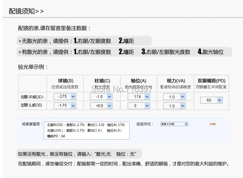
Task: Click the 6.00 shipping price text
Action: 213,124
